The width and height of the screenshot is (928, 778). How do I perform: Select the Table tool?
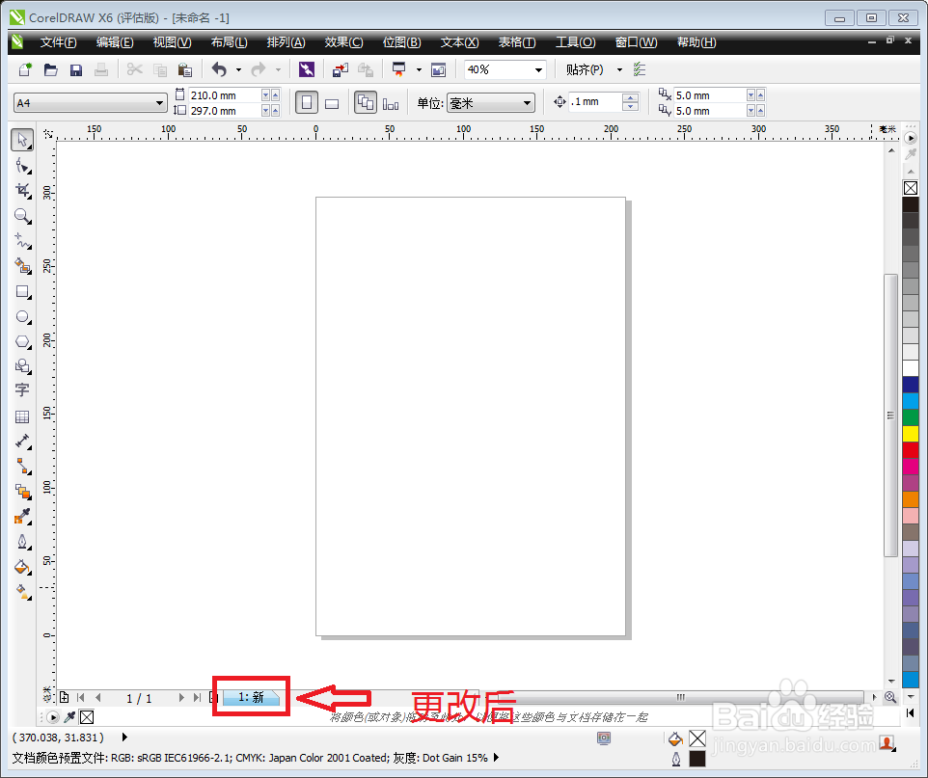22,416
